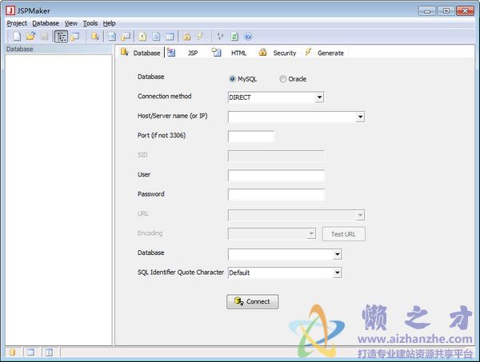Image resolution: width=480 pixels, height=362 pixels.
Task: Click the disabled SID input field
Action: pyautogui.click(x=276, y=156)
